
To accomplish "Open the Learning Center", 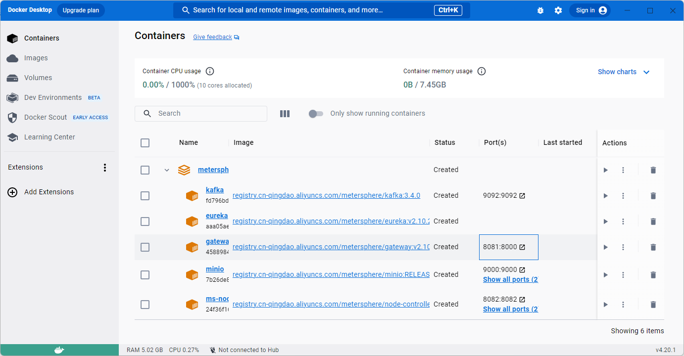I will point(49,137).
